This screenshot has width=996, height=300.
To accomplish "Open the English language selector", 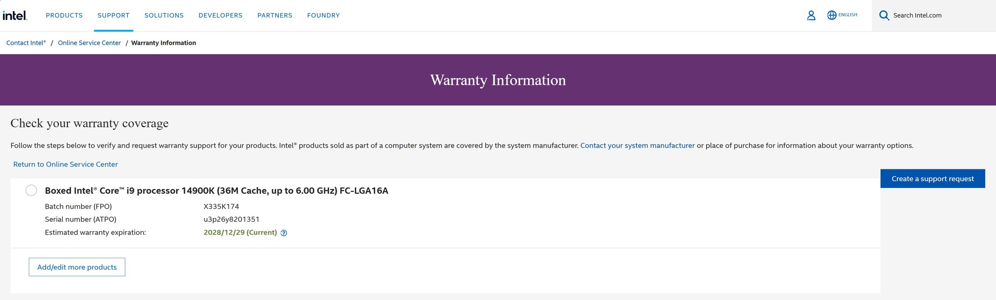I will point(848,15).
